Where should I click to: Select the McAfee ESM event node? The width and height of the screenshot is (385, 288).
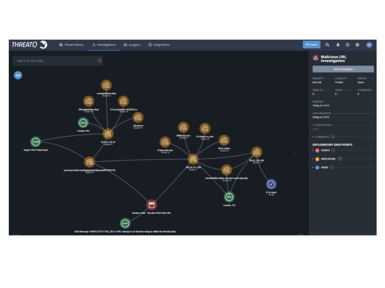pyautogui.click(x=152, y=205)
